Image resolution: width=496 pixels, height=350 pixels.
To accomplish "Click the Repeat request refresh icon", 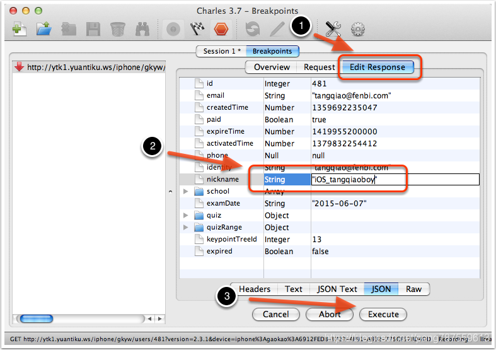I will [253, 29].
